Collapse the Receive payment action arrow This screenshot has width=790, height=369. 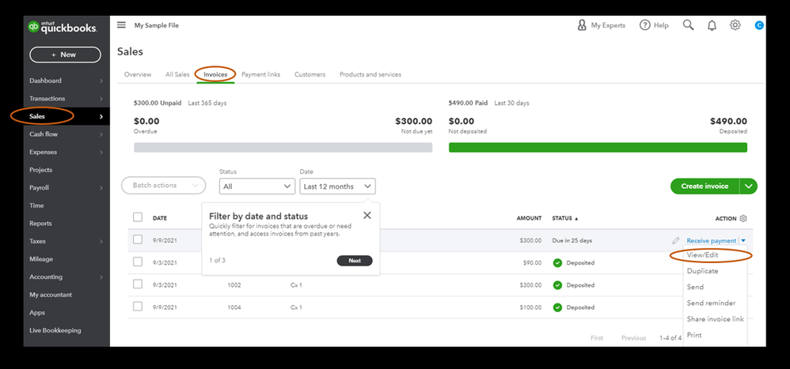(x=743, y=241)
